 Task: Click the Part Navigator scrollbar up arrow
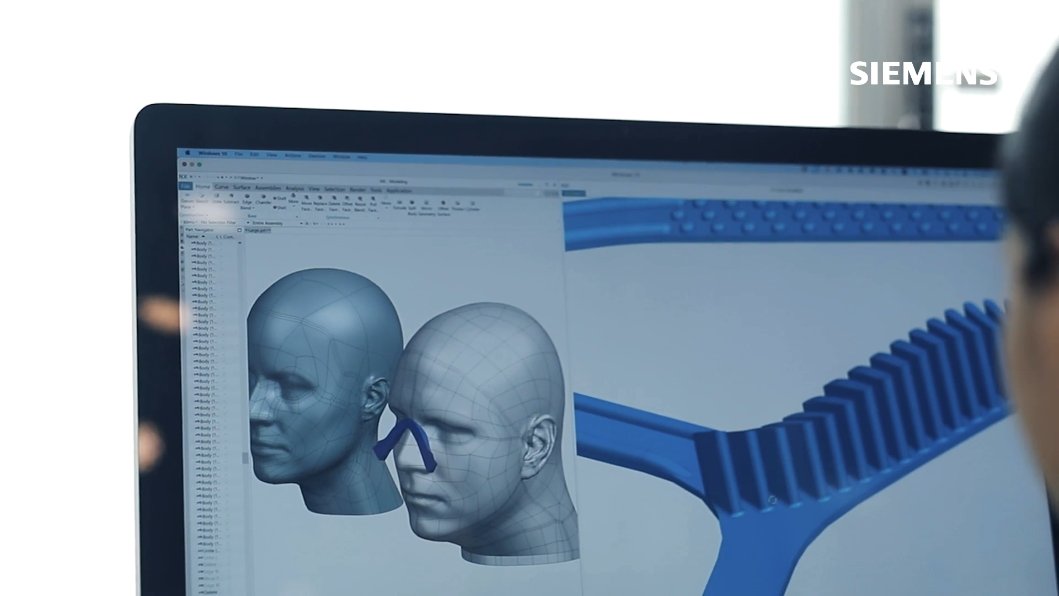coord(240,243)
